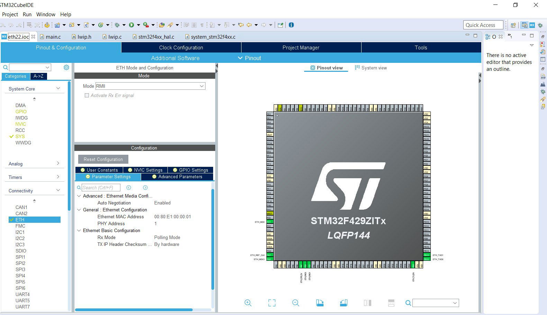This screenshot has height=315, width=547.
Task: Click the green Run button in toolbar
Action: pos(131,25)
